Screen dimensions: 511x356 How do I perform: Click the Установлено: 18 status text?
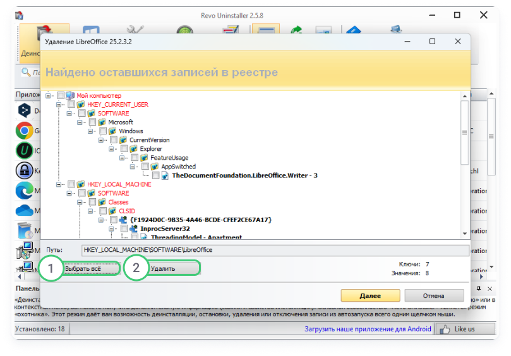[40, 329]
